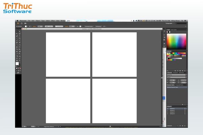The image size is (203, 135).
Task: Set paint to Gradient mode button
Action: [18, 68]
